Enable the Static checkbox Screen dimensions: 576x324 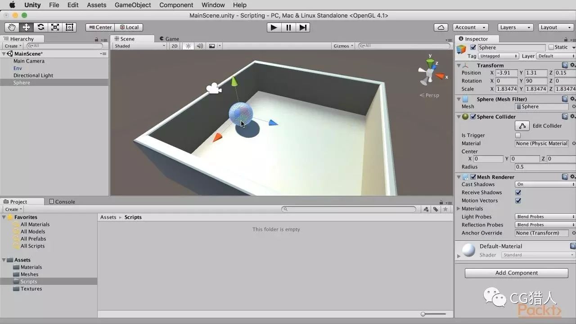pos(551,47)
